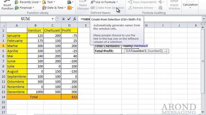Select column D header
Image resolution: width=206 pixels, height=115 pixels.
(x=70, y=26)
